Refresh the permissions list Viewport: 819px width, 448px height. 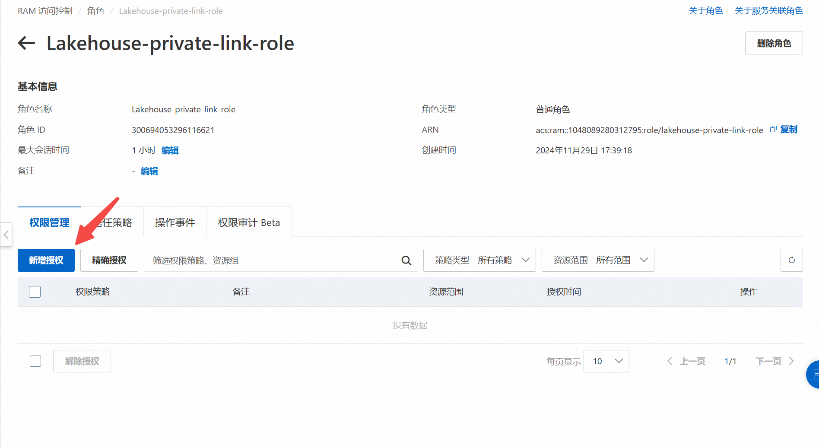791,260
